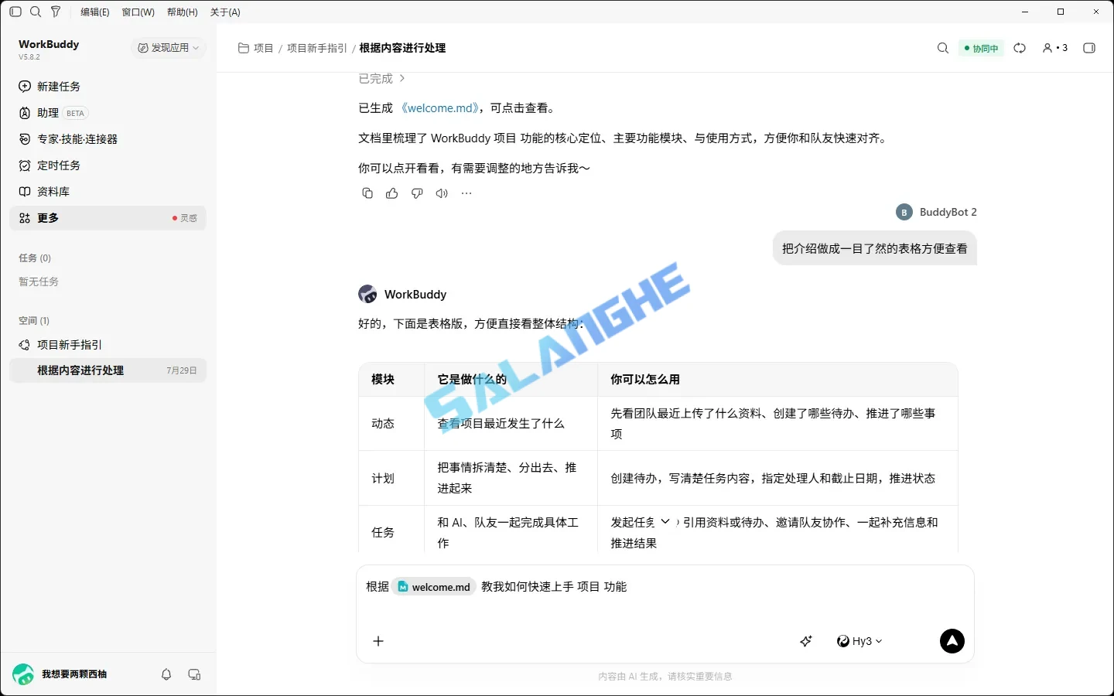Select the 根据内容进行处理 conversation in sidebar
The height and width of the screenshot is (696, 1114).
click(108, 370)
